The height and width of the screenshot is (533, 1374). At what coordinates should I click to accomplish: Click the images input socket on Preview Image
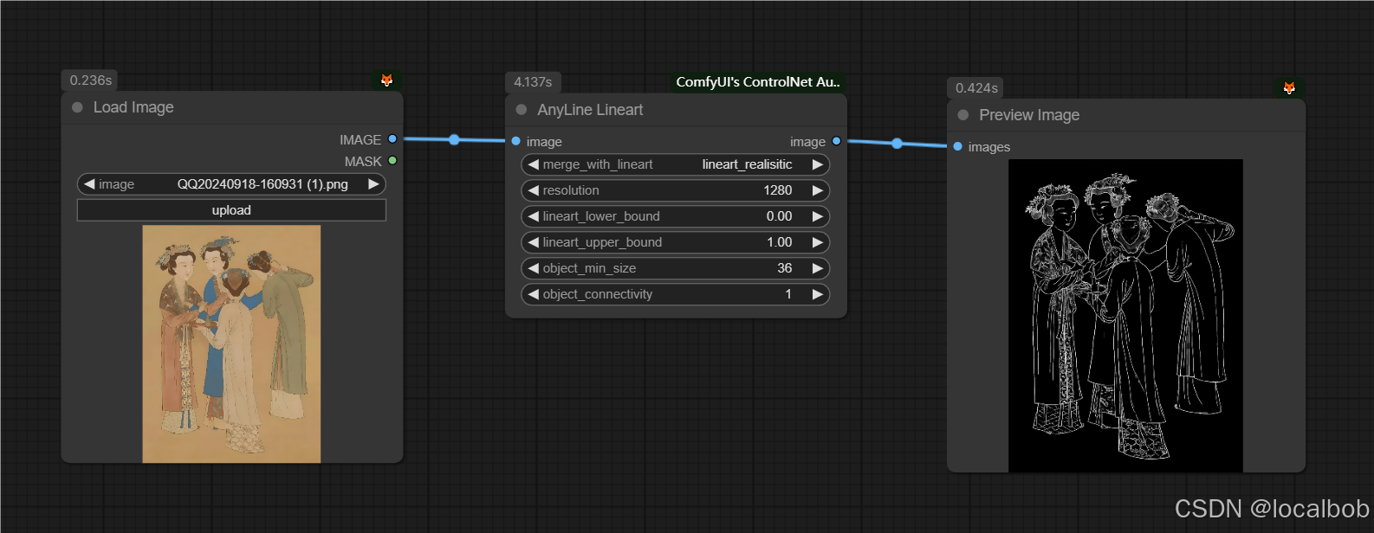pyautogui.click(x=958, y=146)
